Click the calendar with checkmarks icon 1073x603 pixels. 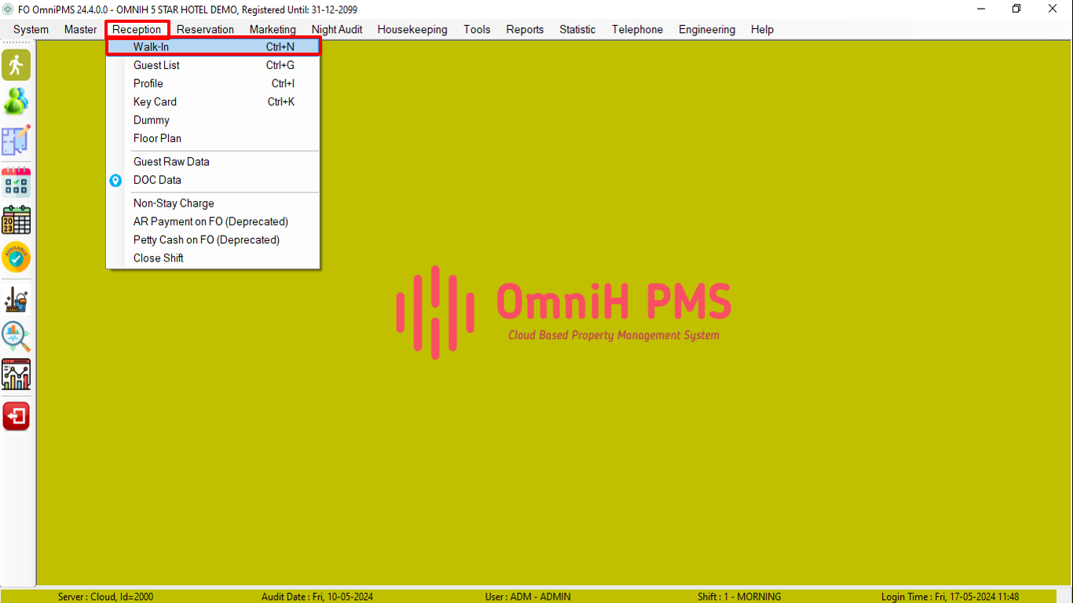click(x=16, y=182)
